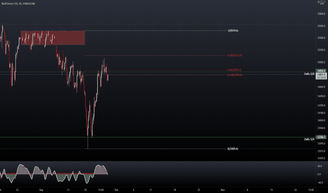328x193 pixels.
Task: Click the Sep label on time axis
Action: click(41, 190)
